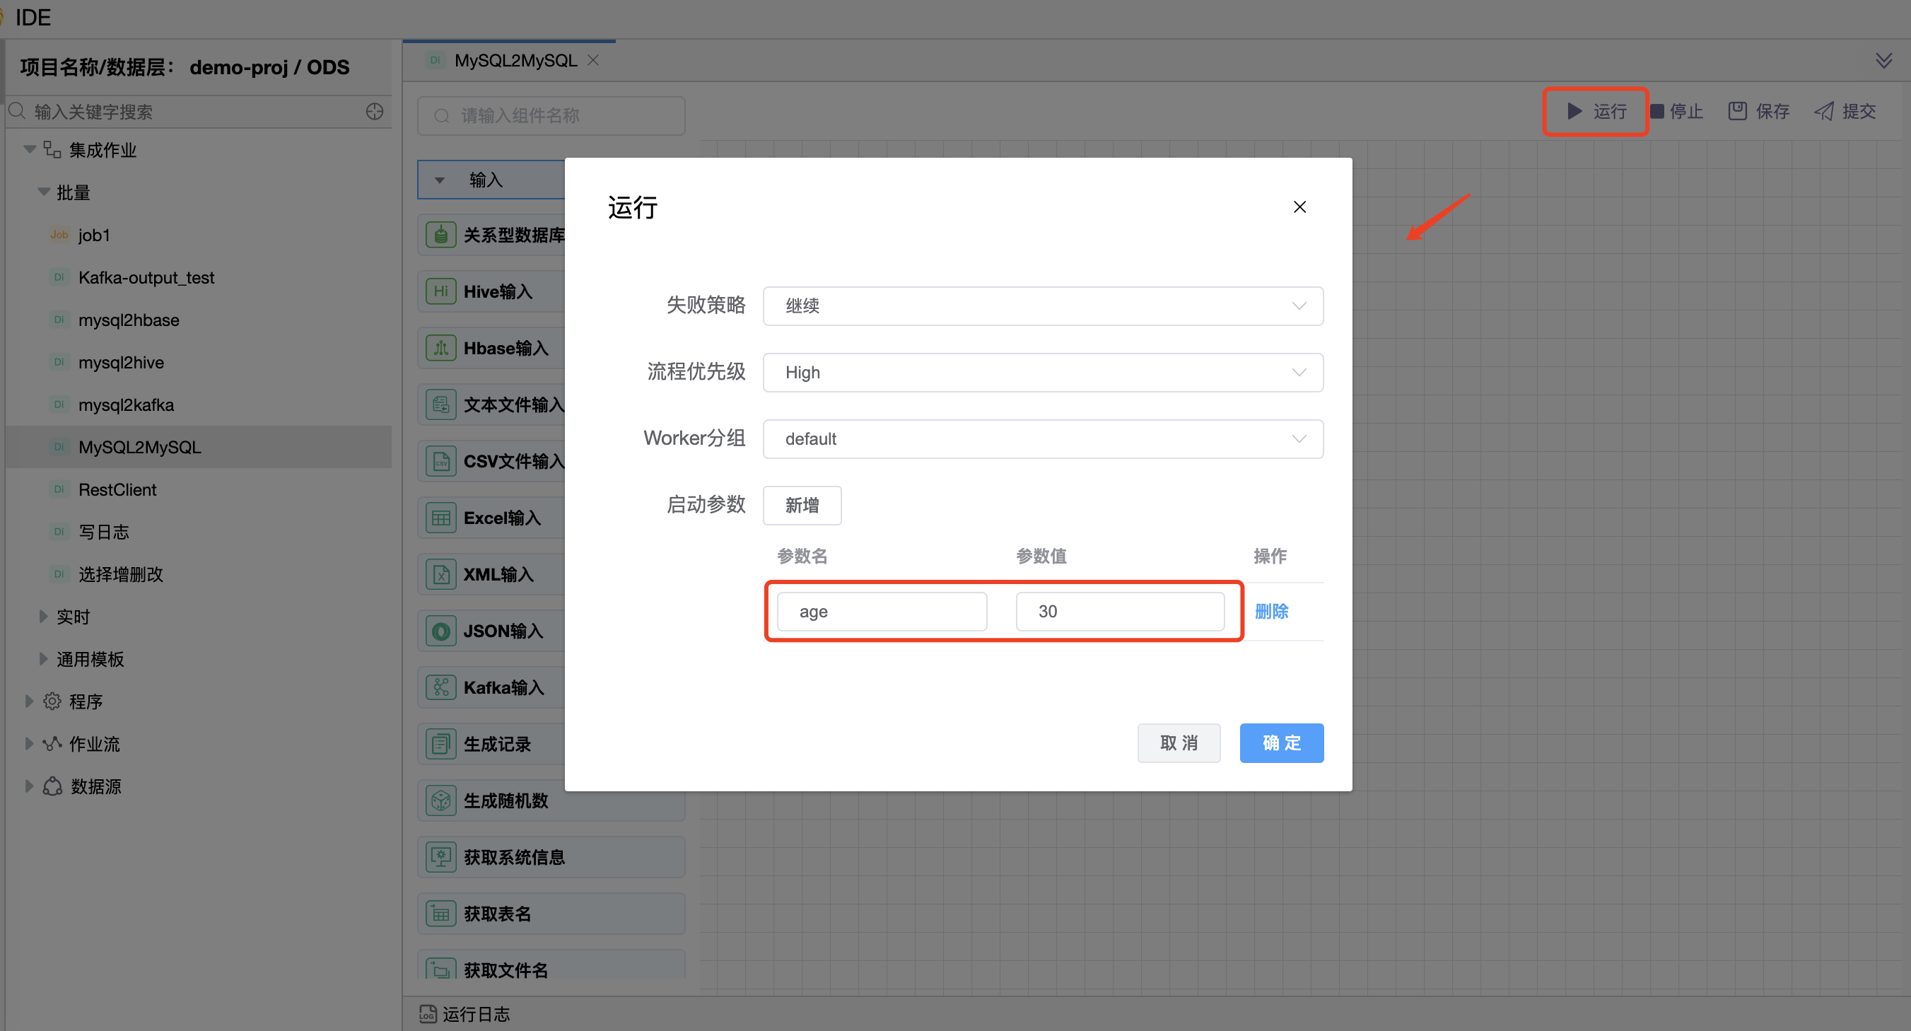
Task: Collapse the 输入 component group
Action: (x=440, y=180)
